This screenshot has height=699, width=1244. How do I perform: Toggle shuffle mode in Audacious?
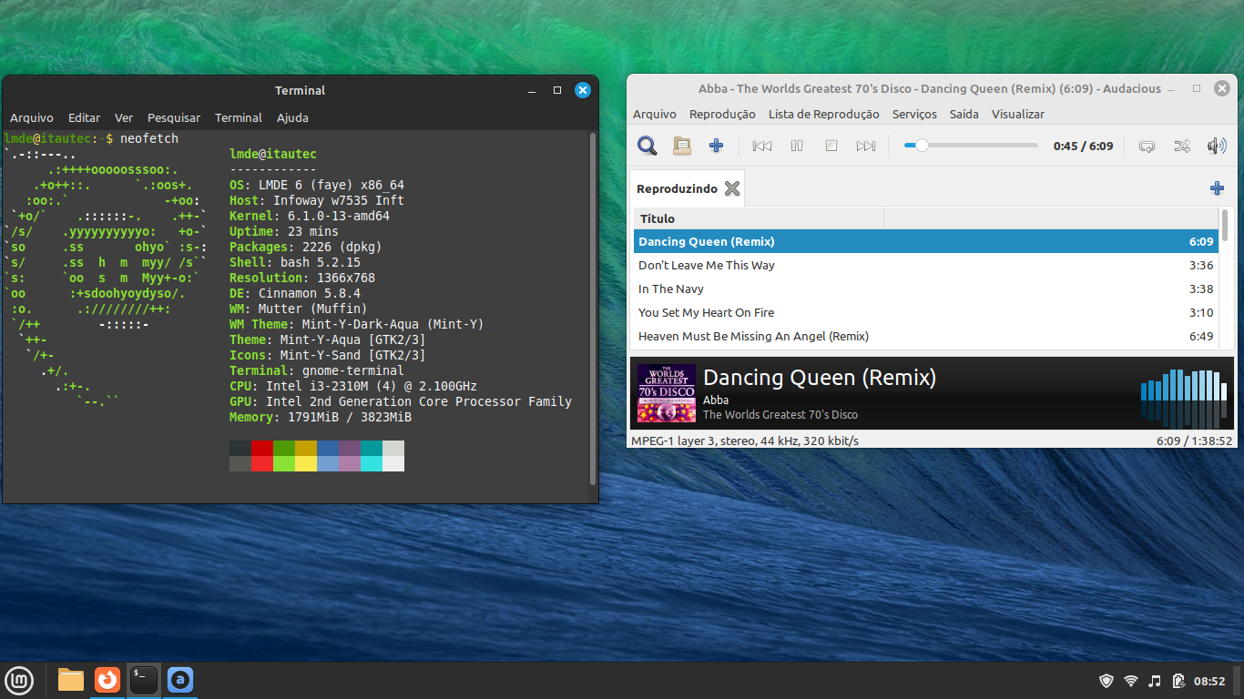tap(1182, 146)
